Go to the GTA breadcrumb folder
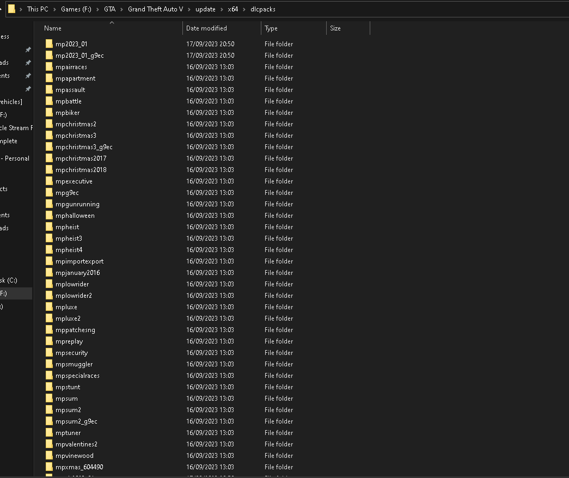The height and width of the screenshot is (478, 569). coord(109,9)
